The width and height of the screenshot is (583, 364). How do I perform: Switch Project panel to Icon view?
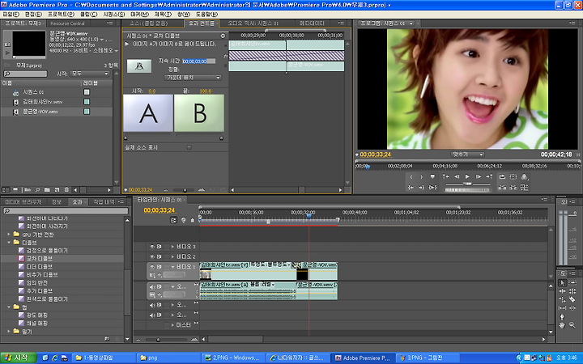click(15, 189)
